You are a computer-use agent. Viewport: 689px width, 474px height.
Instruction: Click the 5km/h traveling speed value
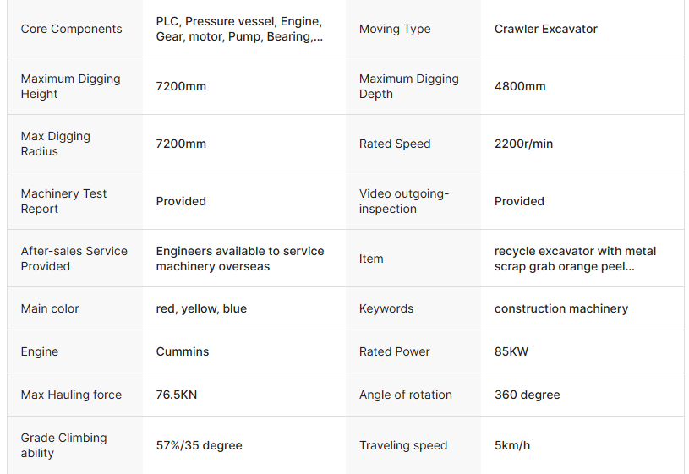512,445
